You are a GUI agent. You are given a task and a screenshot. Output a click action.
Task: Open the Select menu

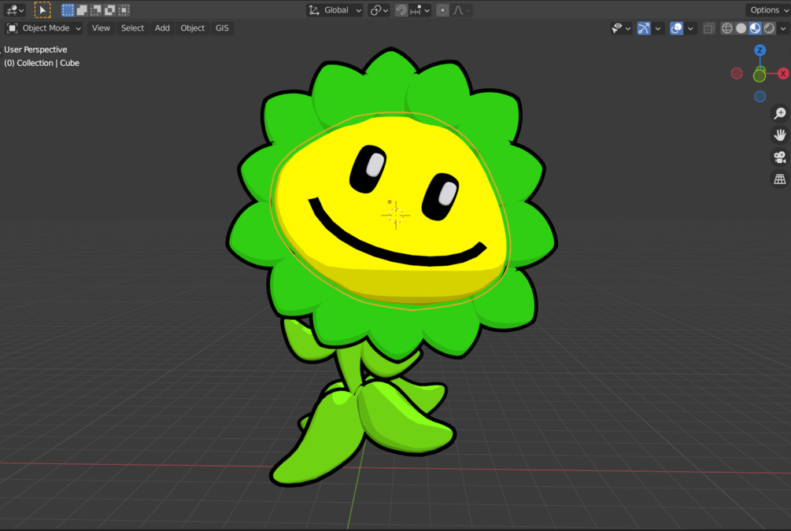pyautogui.click(x=133, y=28)
